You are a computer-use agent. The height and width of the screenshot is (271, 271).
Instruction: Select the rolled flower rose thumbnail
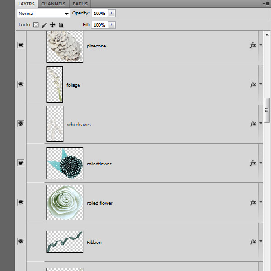(65, 202)
